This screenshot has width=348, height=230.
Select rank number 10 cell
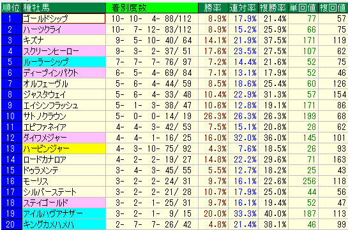(11, 116)
